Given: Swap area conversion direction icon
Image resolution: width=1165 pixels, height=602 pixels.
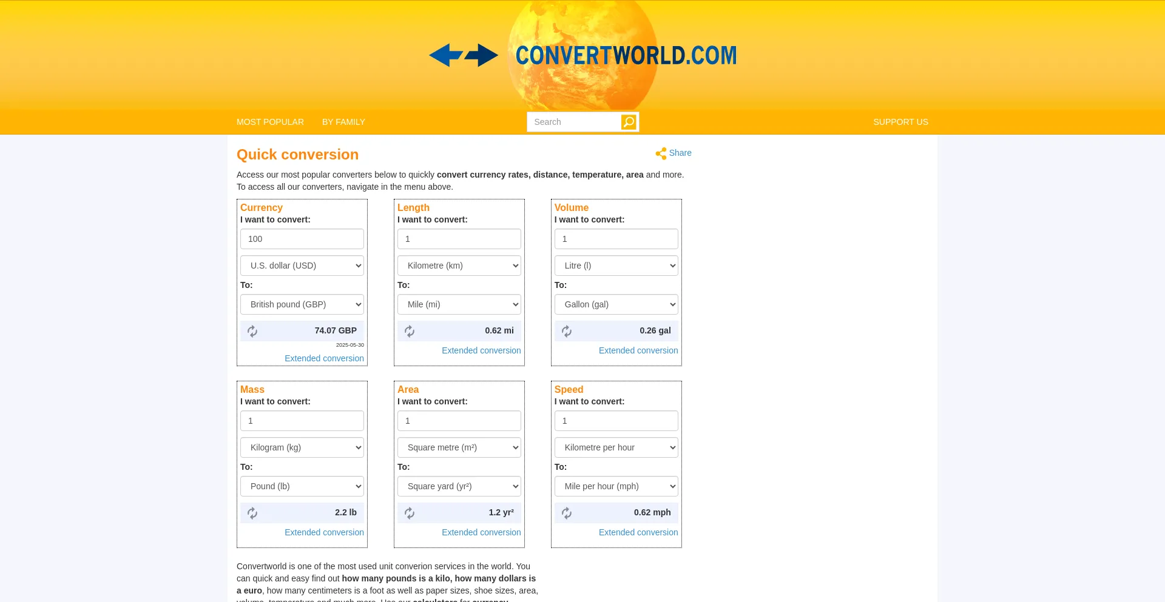Looking at the screenshot, I should pos(410,513).
